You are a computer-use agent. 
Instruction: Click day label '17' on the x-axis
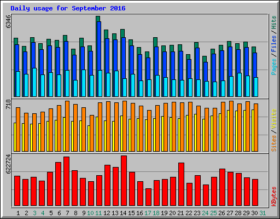tap(148, 213)
